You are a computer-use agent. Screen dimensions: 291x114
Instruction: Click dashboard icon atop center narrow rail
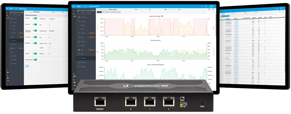click(x=74, y=11)
